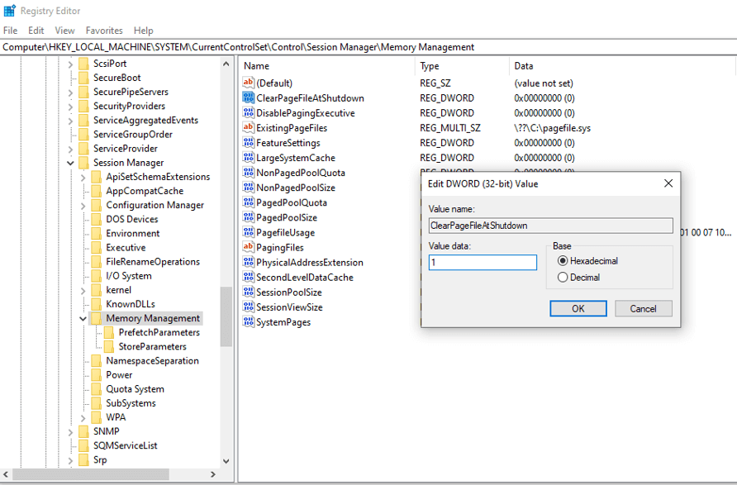
Task: Click the ClearPageFileAtShutdown DWORD value icon
Action: coord(248,98)
